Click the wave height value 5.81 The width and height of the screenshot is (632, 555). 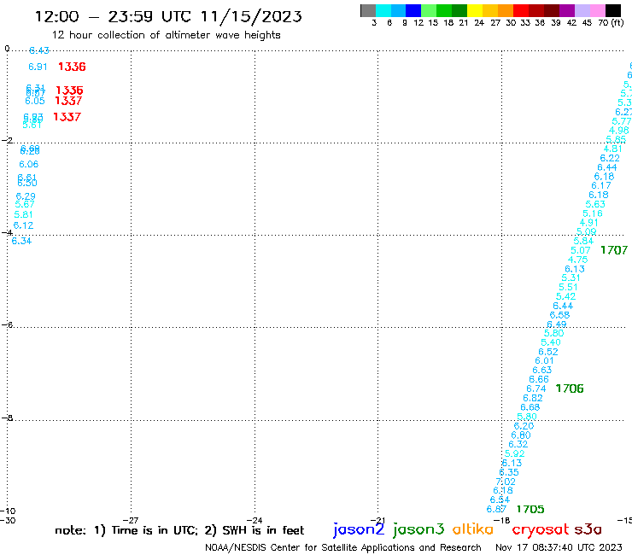[x=23, y=215]
